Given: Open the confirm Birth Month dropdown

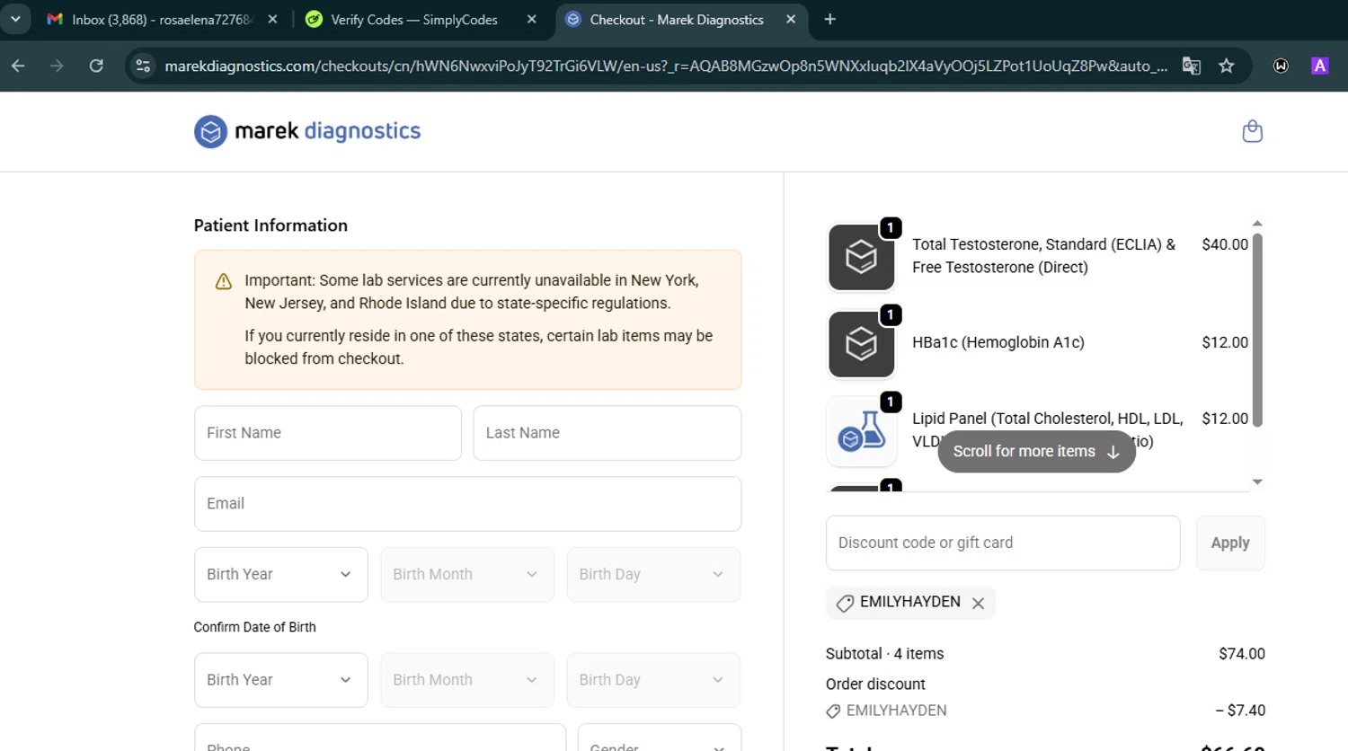Looking at the screenshot, I should click(x=467, y=680).
